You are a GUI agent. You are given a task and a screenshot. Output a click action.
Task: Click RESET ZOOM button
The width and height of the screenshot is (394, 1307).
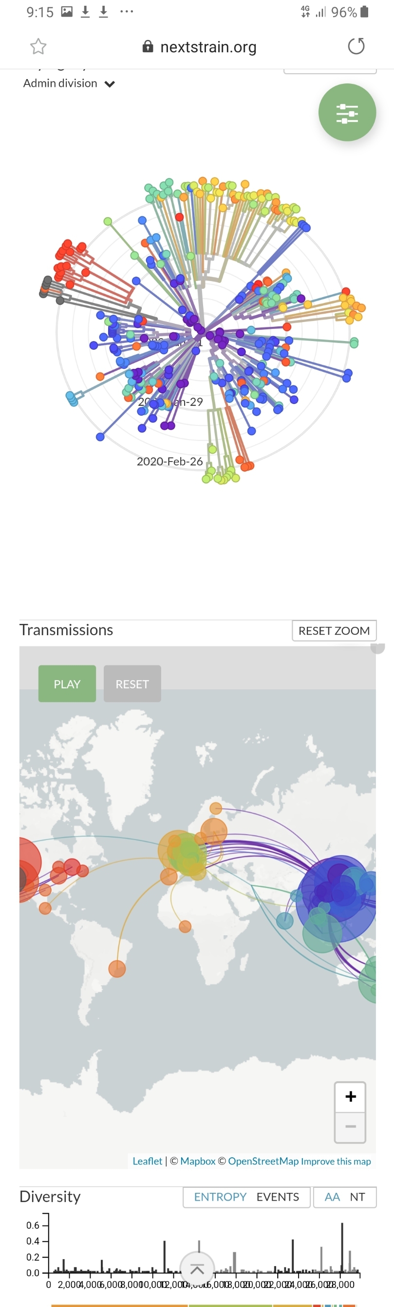(x=334, y=631)
